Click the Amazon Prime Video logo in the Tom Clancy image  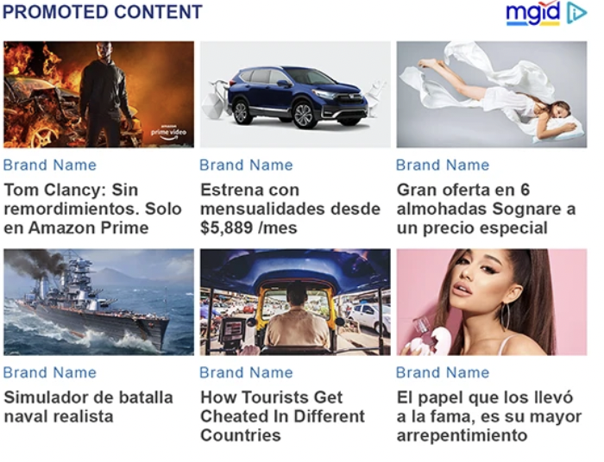(169, 132)
